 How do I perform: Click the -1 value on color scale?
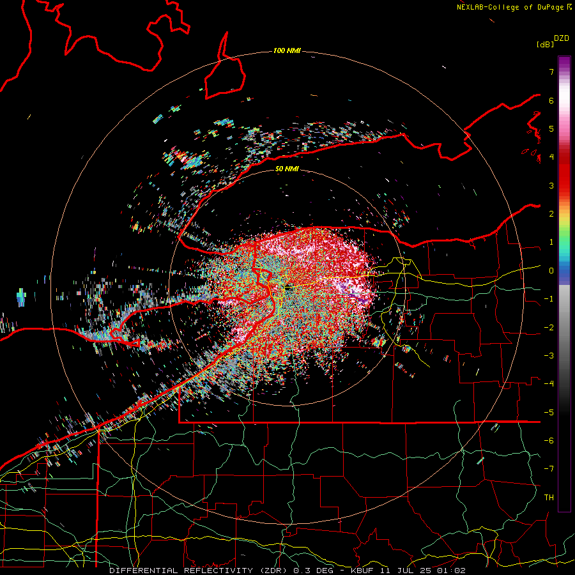pos(549,299)
